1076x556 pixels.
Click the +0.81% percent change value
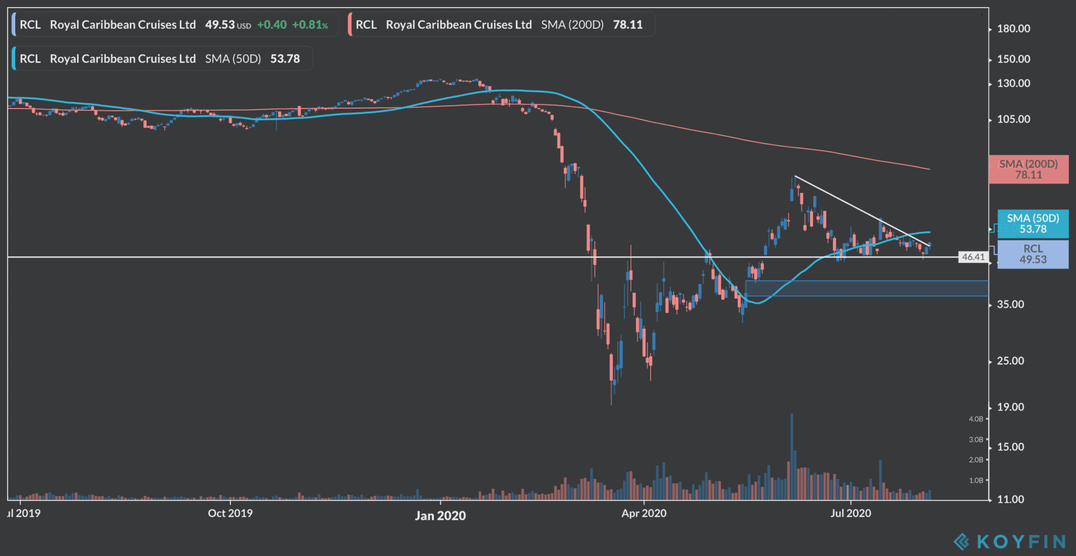(310, 25)
